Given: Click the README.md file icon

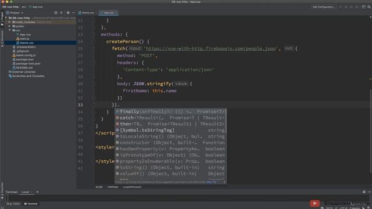Looking at the screenshot, I should [x=14, y=68].
